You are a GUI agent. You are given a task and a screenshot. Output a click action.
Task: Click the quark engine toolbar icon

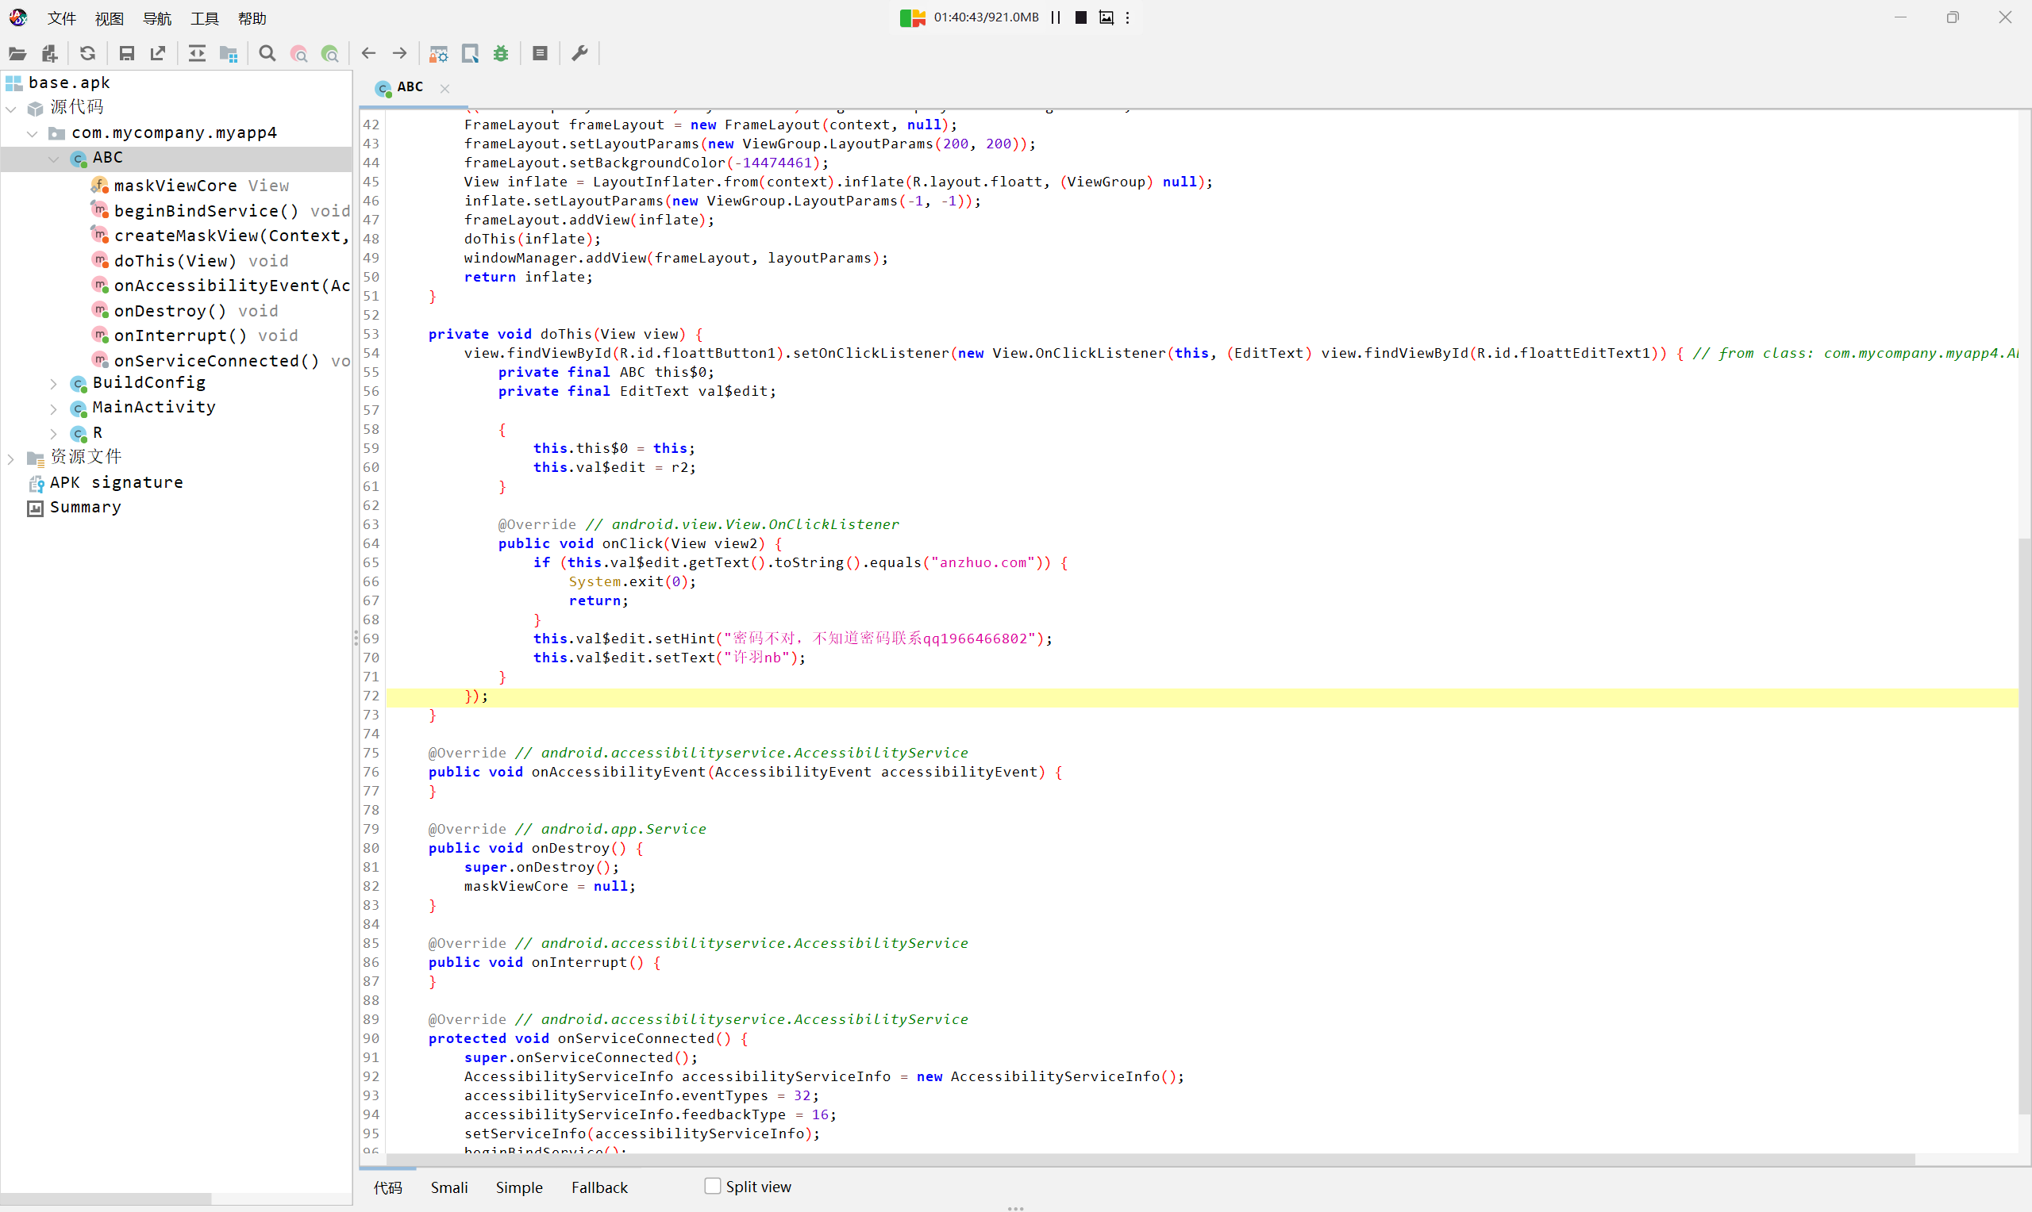tap(471, 54)
